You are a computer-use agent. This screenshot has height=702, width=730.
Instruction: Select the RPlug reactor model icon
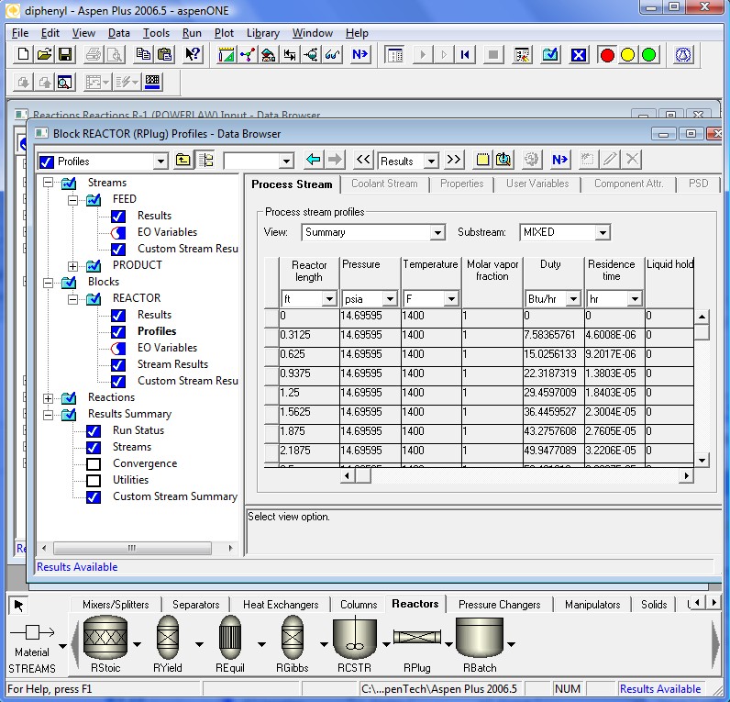[417, 638]
